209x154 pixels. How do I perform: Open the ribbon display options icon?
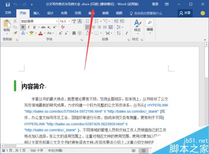point(167,4)
